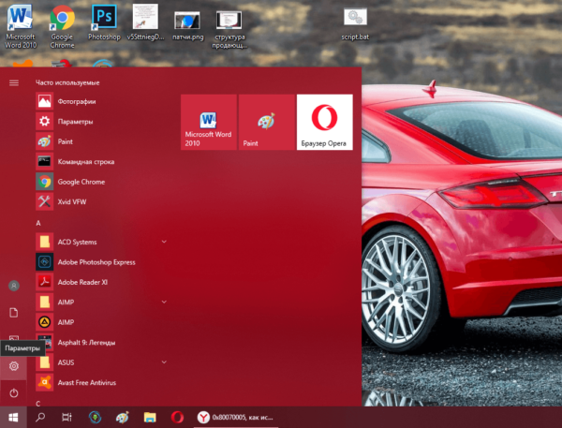Click the power button in Start sidebar
The height and width of the screenshot is (428, 562).
14,393
